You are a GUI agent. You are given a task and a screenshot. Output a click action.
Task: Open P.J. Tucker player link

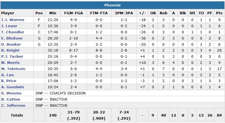(x=12, y=57)
